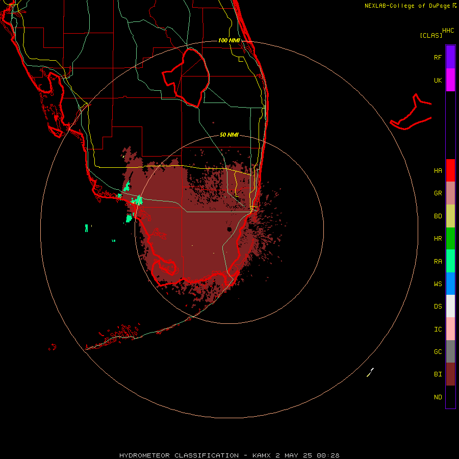The width and height of the screenshot is (459, 459).
Task: Click the black hole in the radar echo
Action: [229, 229]
